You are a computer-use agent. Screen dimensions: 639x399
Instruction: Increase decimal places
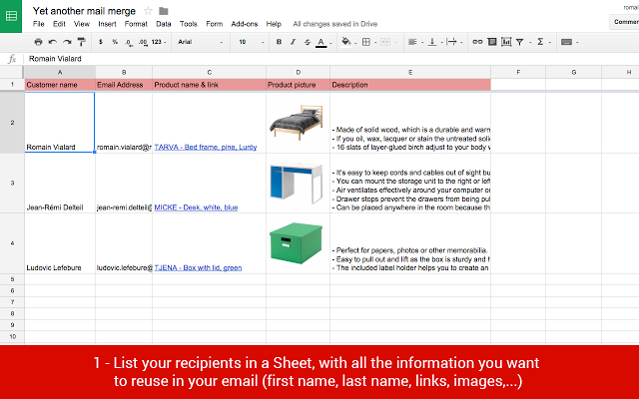(x=143, y=42)
